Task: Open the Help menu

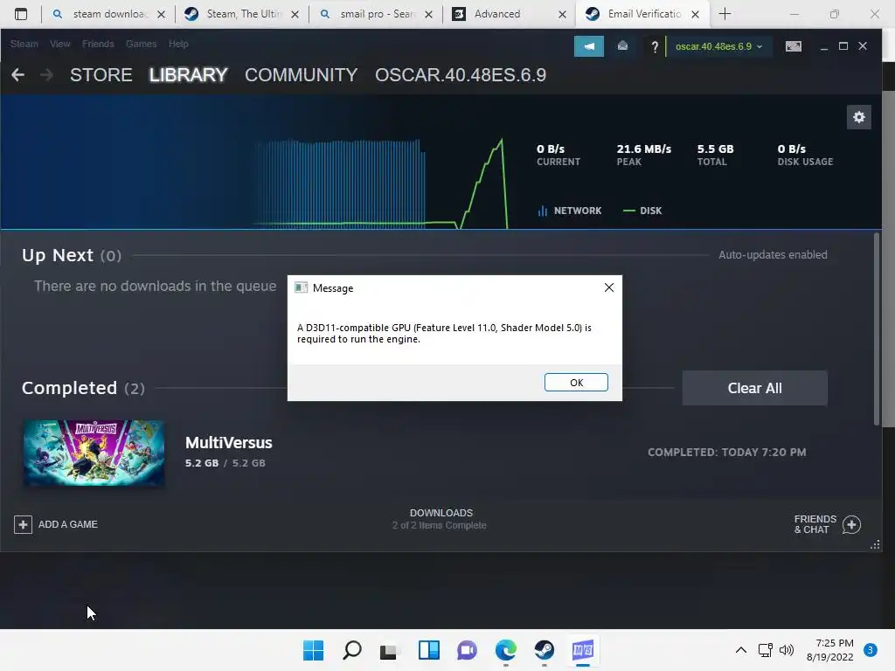Action: click(178, 44)
